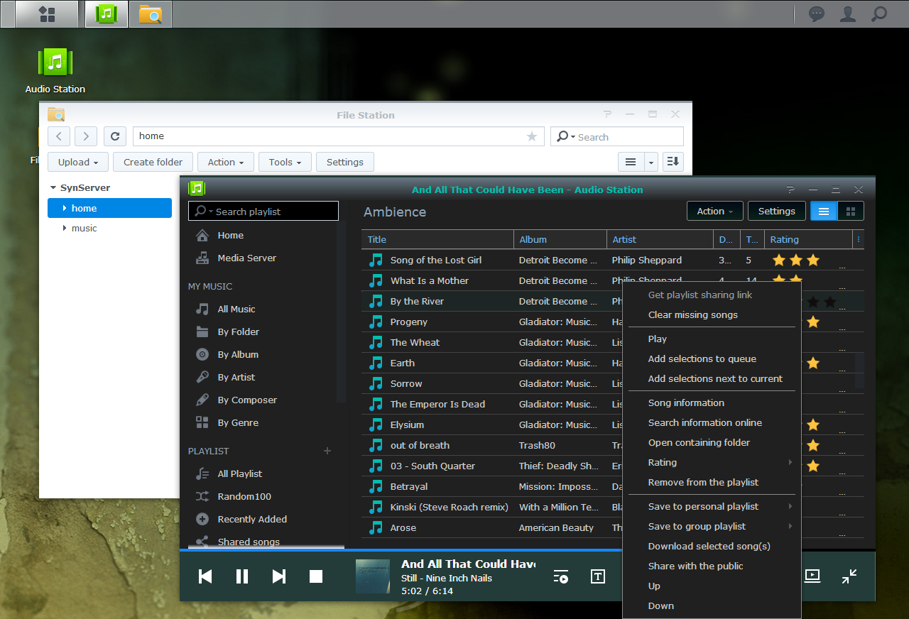Choose Song information from the context menu
Image resolution: width=909 pixels, height=619 pixels.
[x=712, y=402]
